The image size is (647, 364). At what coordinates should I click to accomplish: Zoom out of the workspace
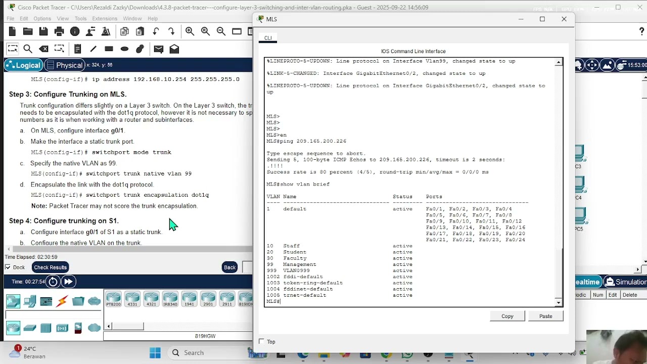tap(221, 31)
